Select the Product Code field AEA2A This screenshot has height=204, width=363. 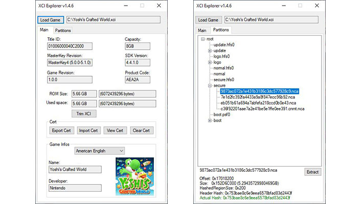pos(138,80)
